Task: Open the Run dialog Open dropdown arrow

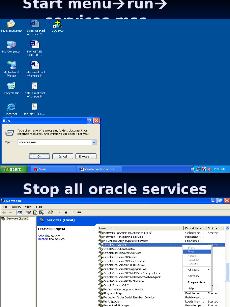Action: pyautogui.click(x=94, y=142)
